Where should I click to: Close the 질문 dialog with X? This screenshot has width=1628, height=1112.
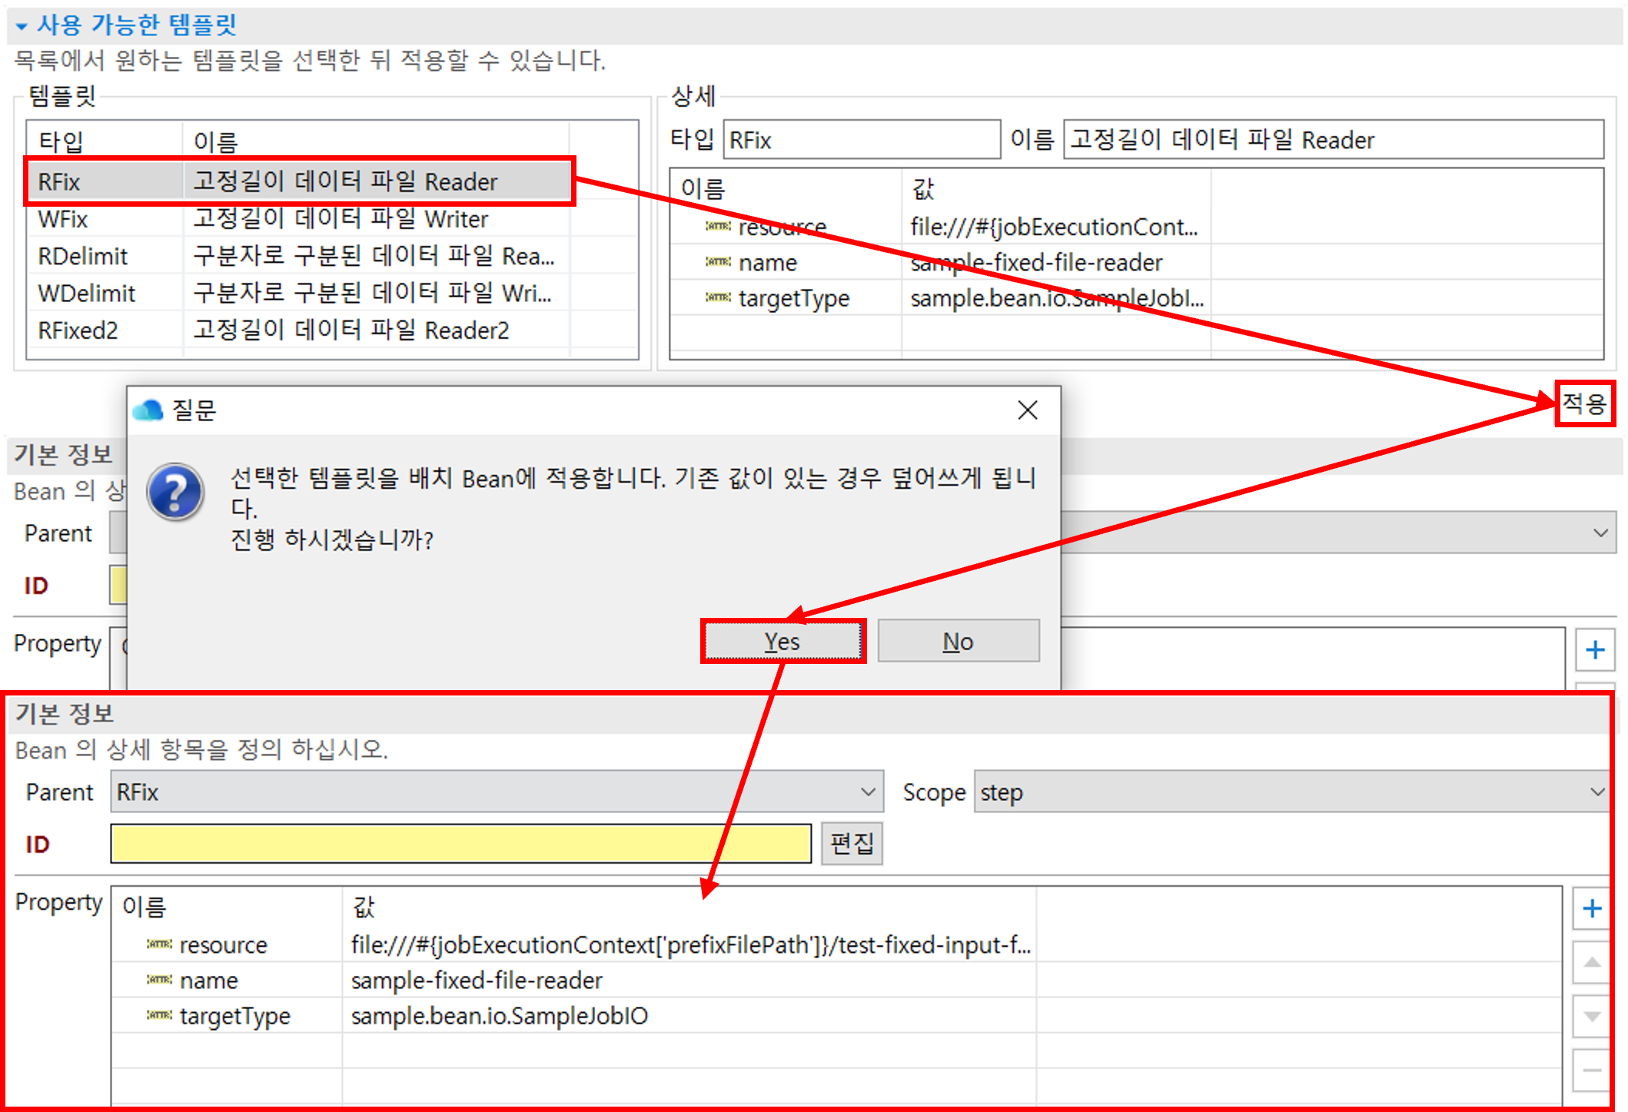click(1028, 410)
